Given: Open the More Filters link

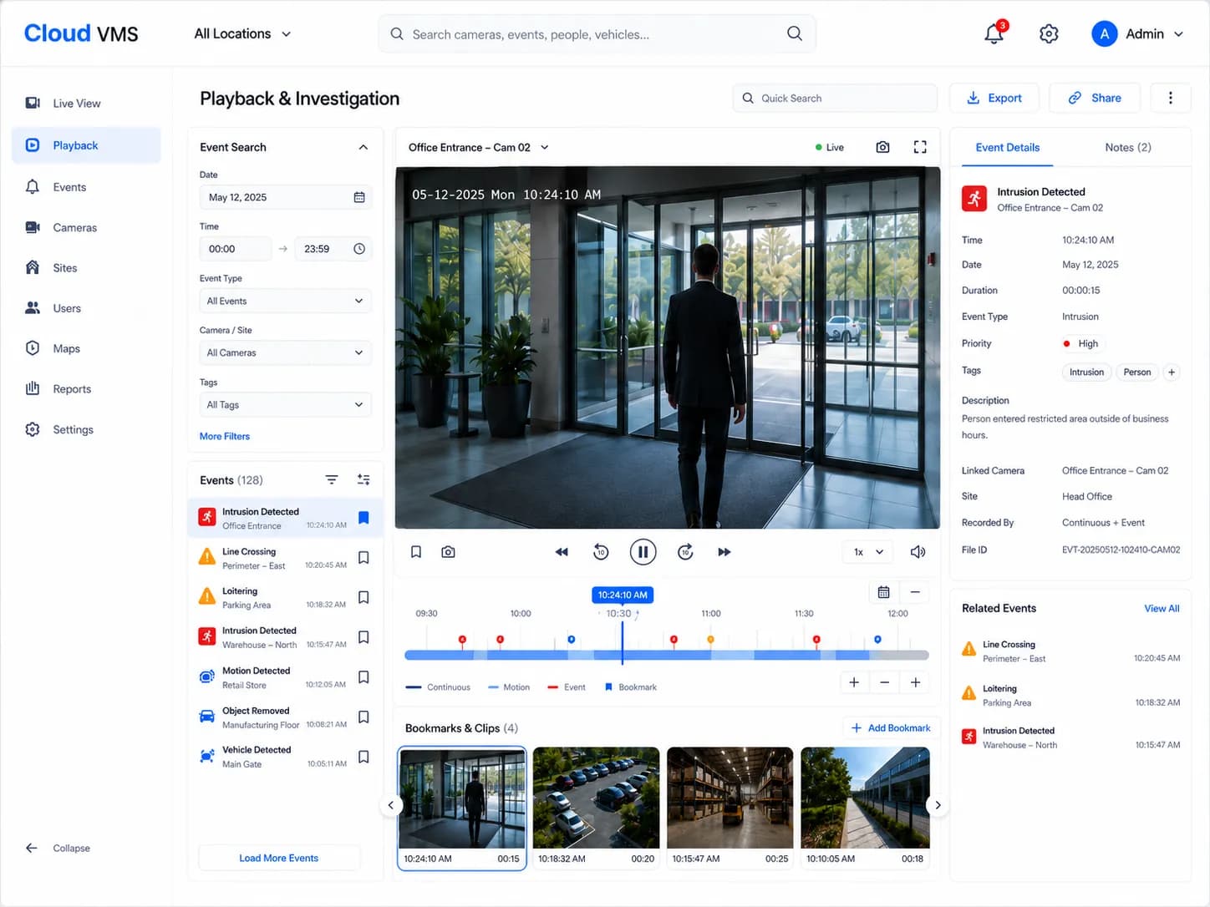Looking at the screenshot, I should pos(225,436).
